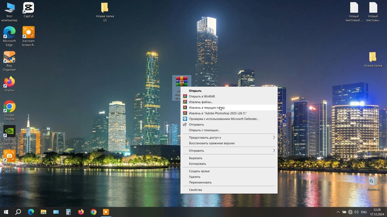Choose 'Вырезать' in the context menu

[x=229, y=158]
